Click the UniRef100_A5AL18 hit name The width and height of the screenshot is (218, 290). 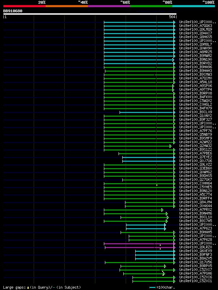point(196,82)
